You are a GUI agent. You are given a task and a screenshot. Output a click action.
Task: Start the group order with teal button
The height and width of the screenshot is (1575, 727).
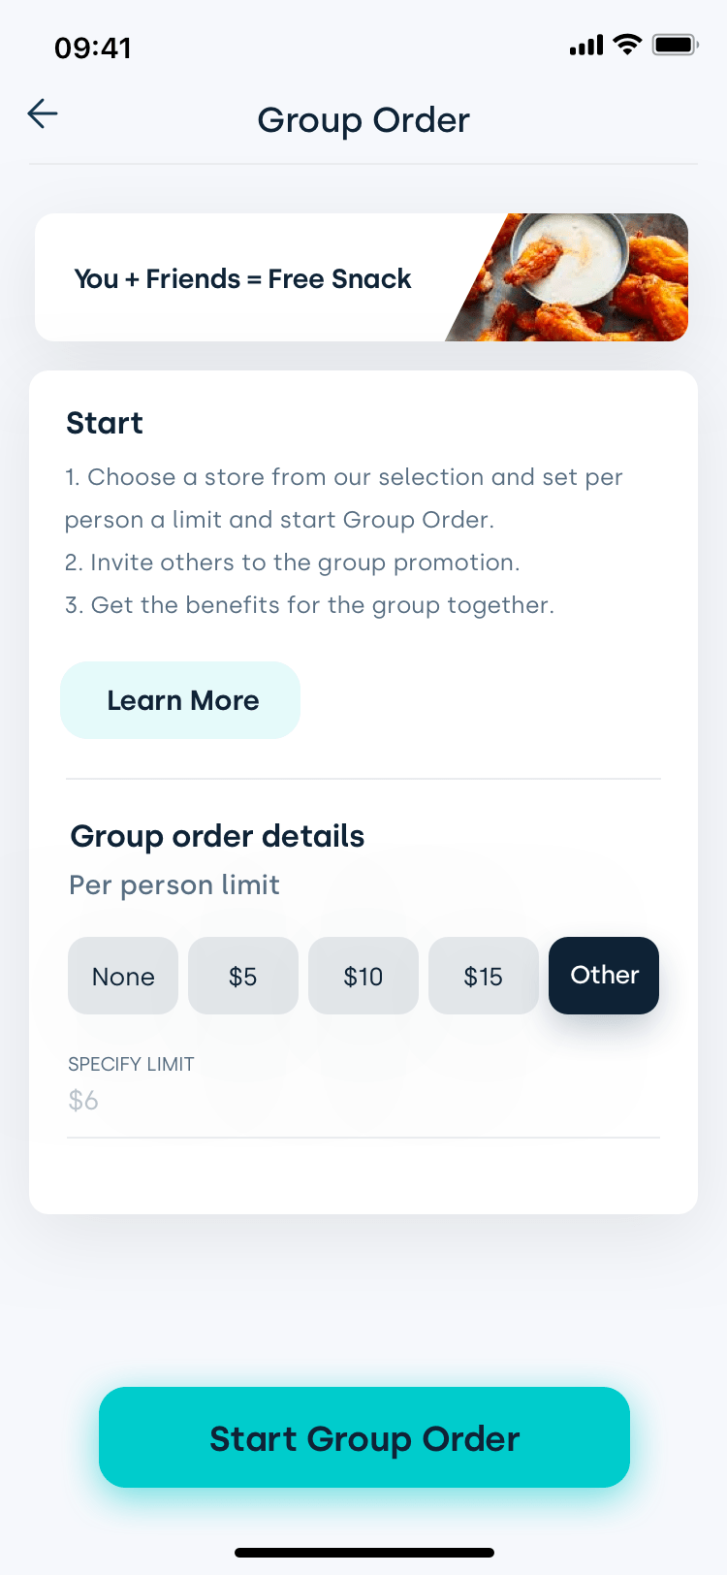(x=364, y=1437)
